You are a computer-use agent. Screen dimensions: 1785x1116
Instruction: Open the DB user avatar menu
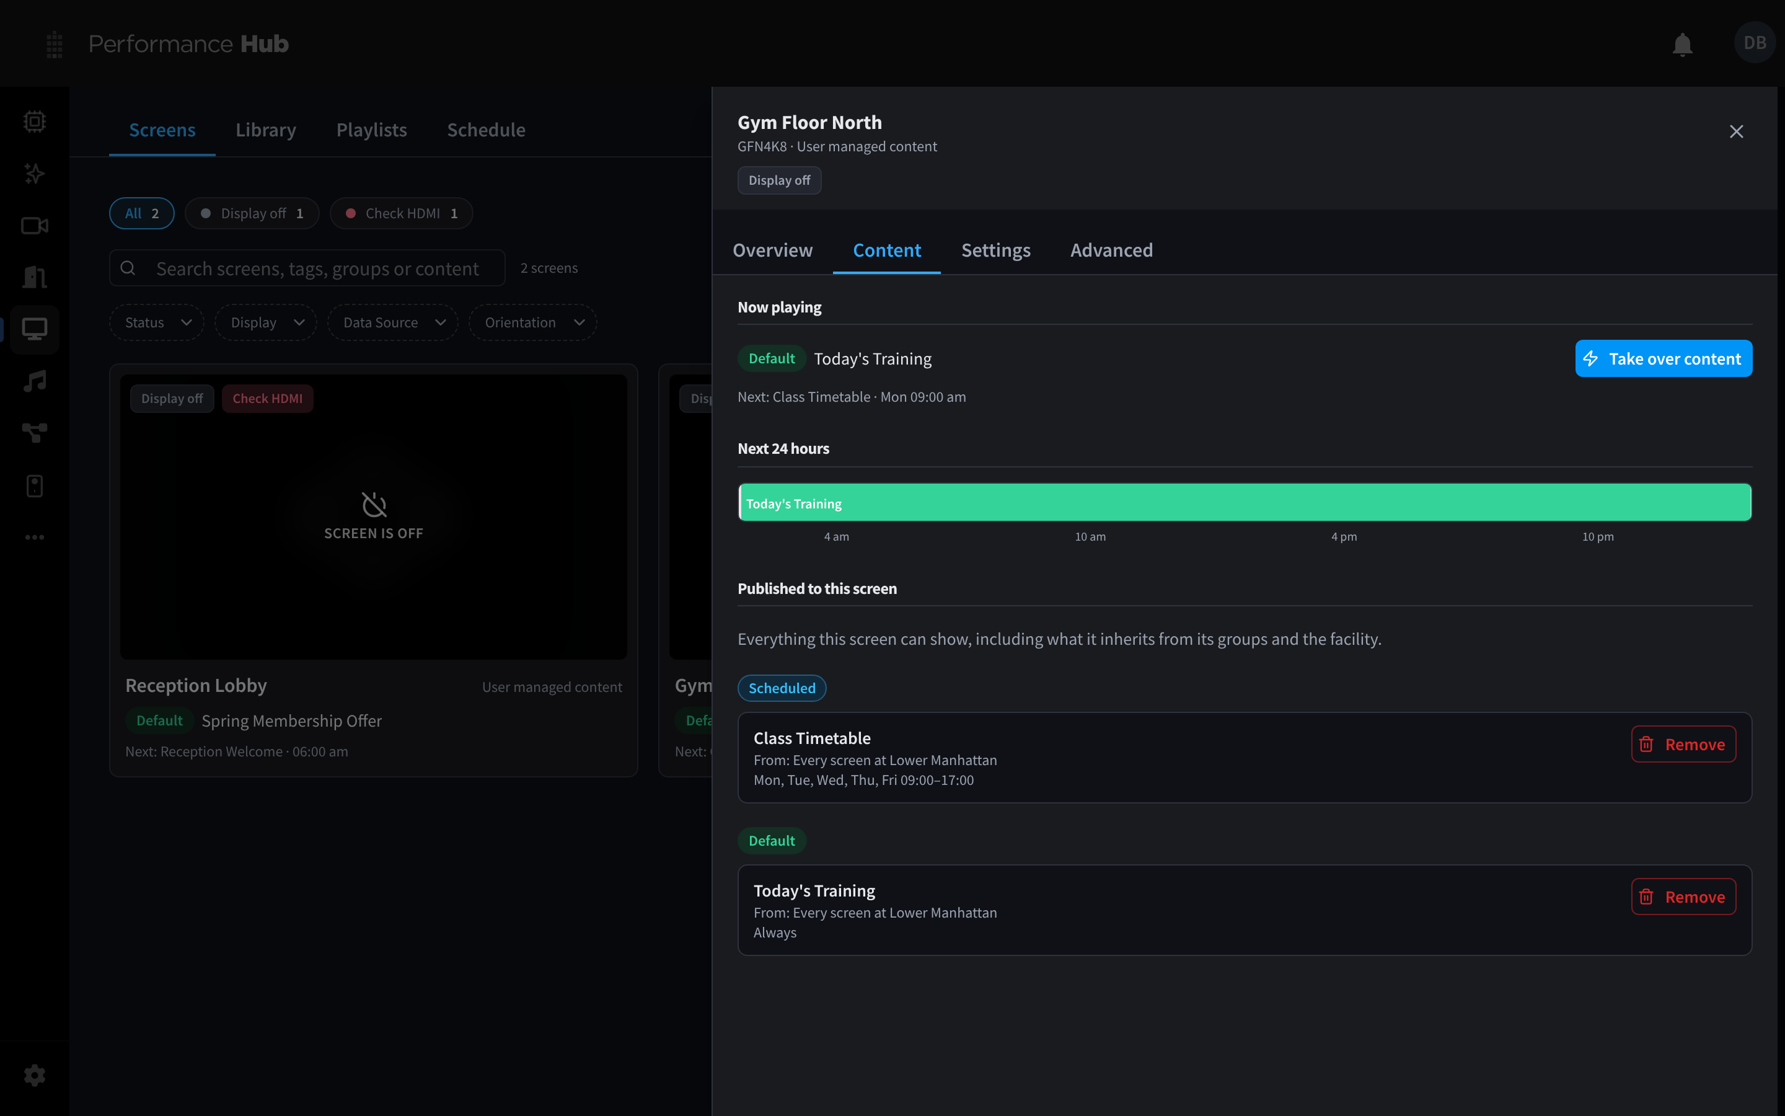pos(1755,43)
